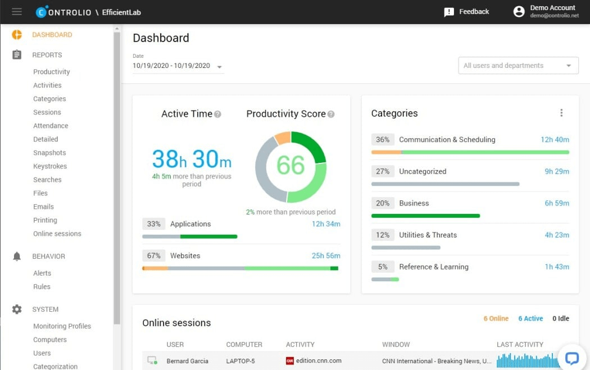The image size is (590, 370).
Task: Click the Feedback button
Action: pyautogui.click(x=466, y=12)
